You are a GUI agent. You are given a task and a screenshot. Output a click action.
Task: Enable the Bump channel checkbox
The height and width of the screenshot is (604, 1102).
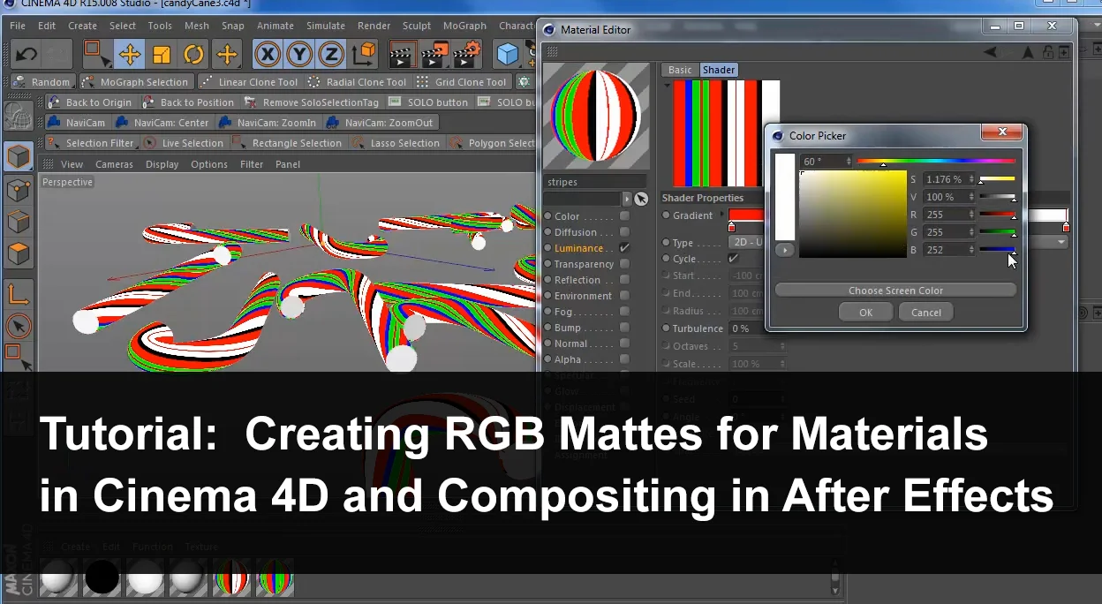[624, 328]
